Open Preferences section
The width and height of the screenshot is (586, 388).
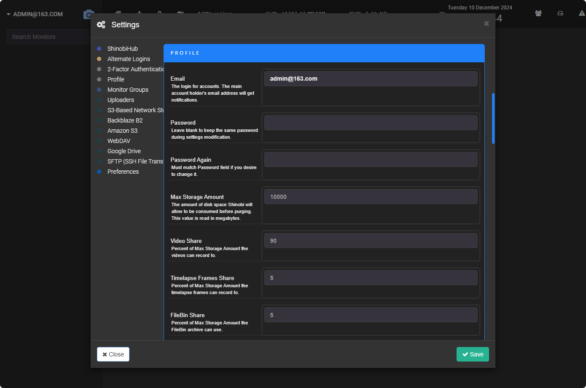[123, 172]
